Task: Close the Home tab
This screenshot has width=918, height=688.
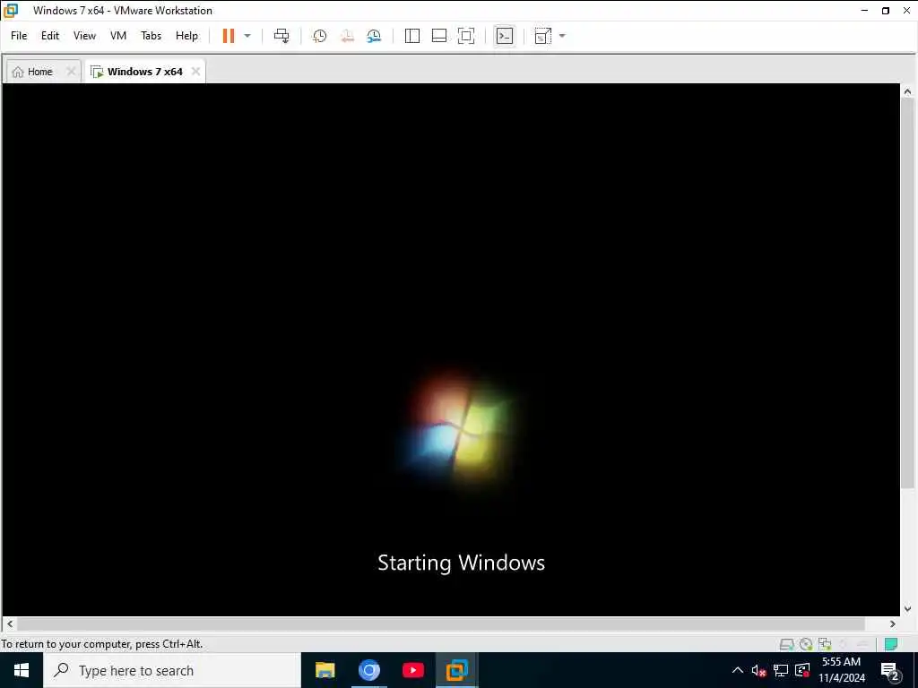Action: [71, 72]
